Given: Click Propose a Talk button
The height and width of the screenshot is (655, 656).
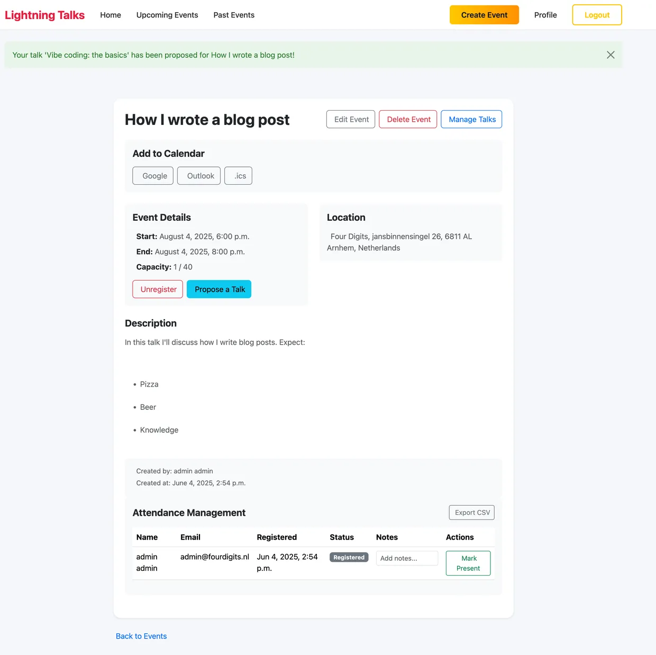Looking at the screenshot, I should (x=219, y=289).
